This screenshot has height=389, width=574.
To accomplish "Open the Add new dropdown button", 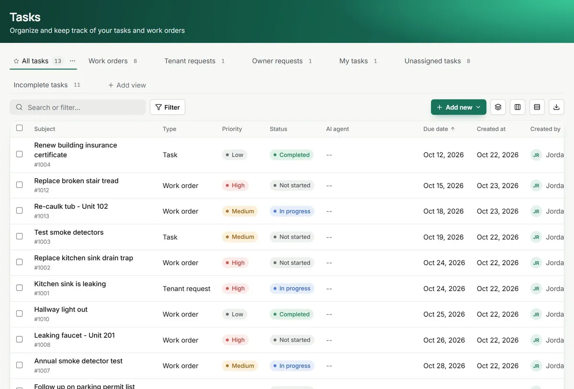I will click(x=459, y=108).
